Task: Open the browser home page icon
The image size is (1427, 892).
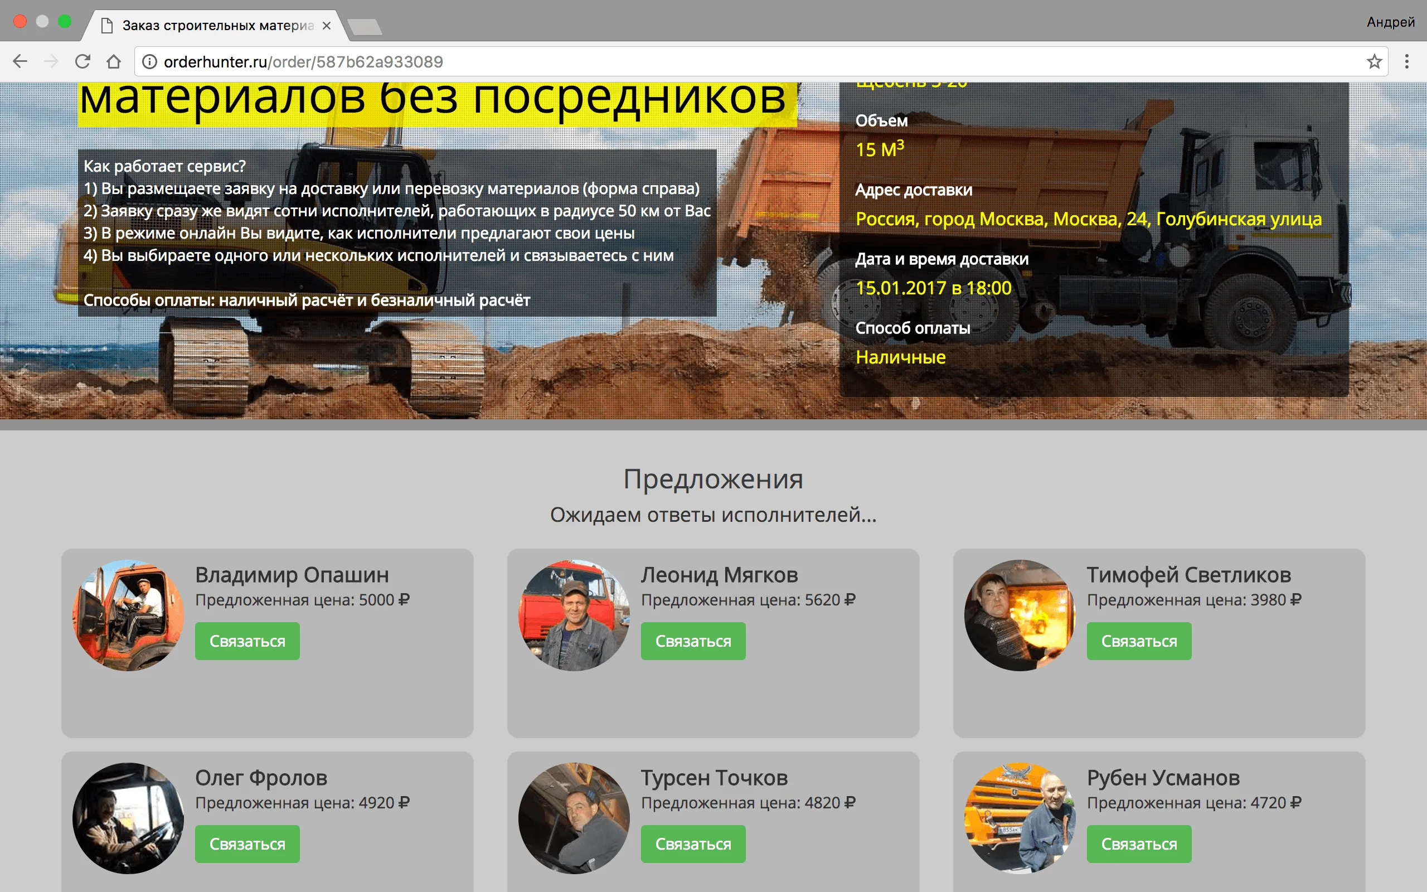Action: tap(114, 61)
